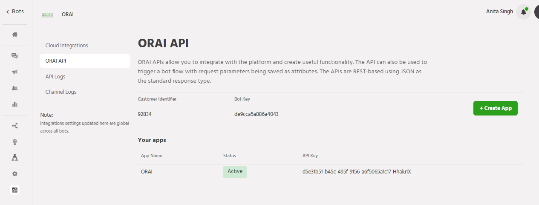Image resolution: width=539 pixels, height=205 pixels.
Task: Open the home icon in sidebar
Action: pos(15,35)
